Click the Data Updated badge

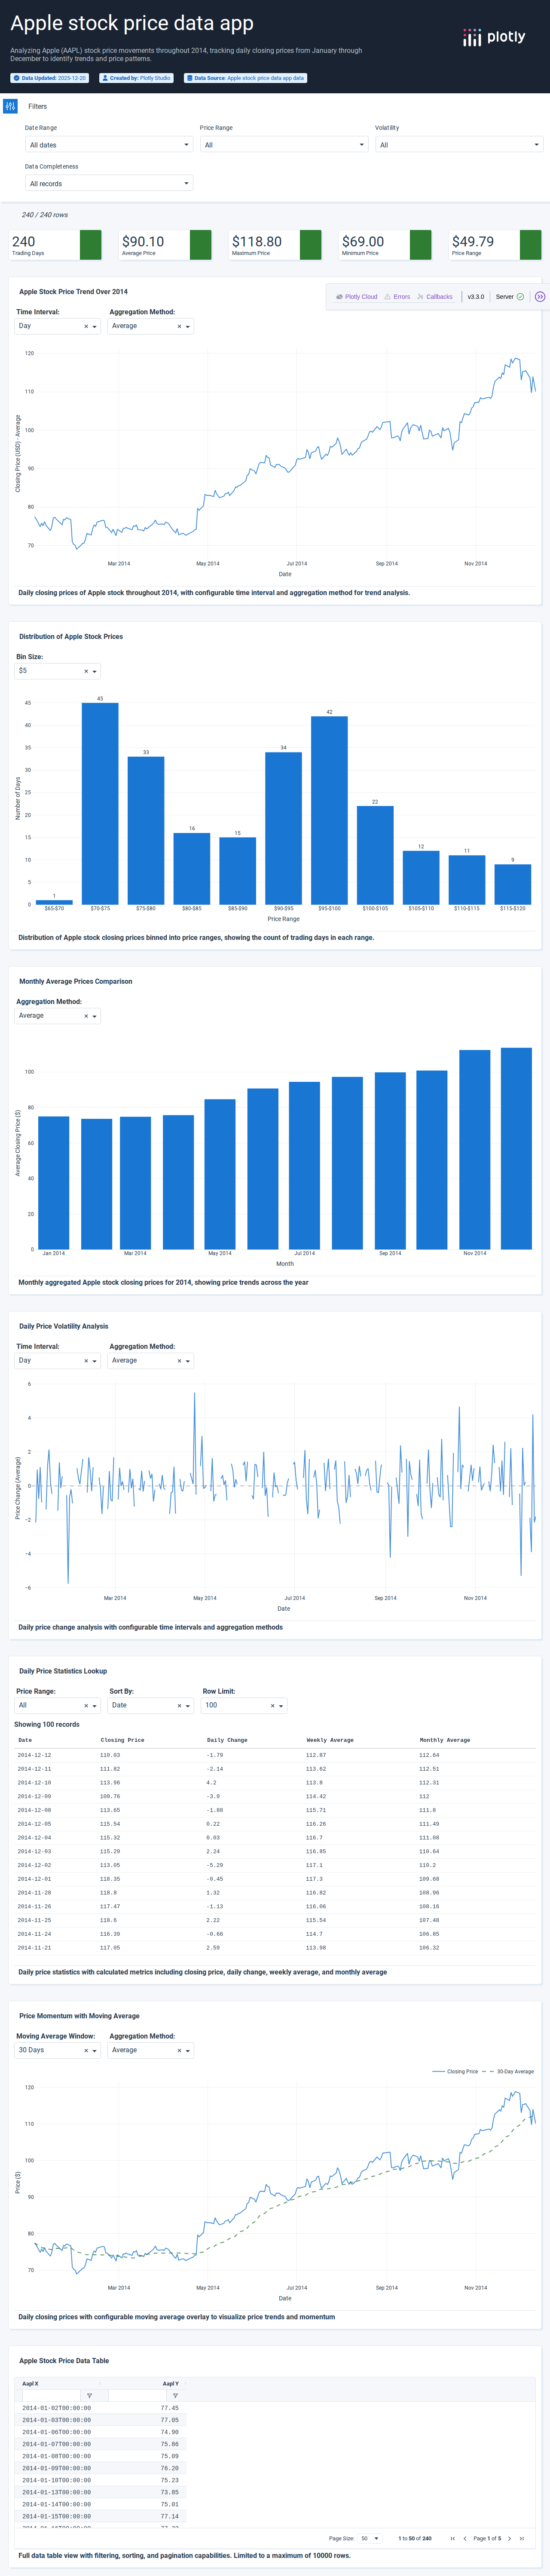point(49,78)
